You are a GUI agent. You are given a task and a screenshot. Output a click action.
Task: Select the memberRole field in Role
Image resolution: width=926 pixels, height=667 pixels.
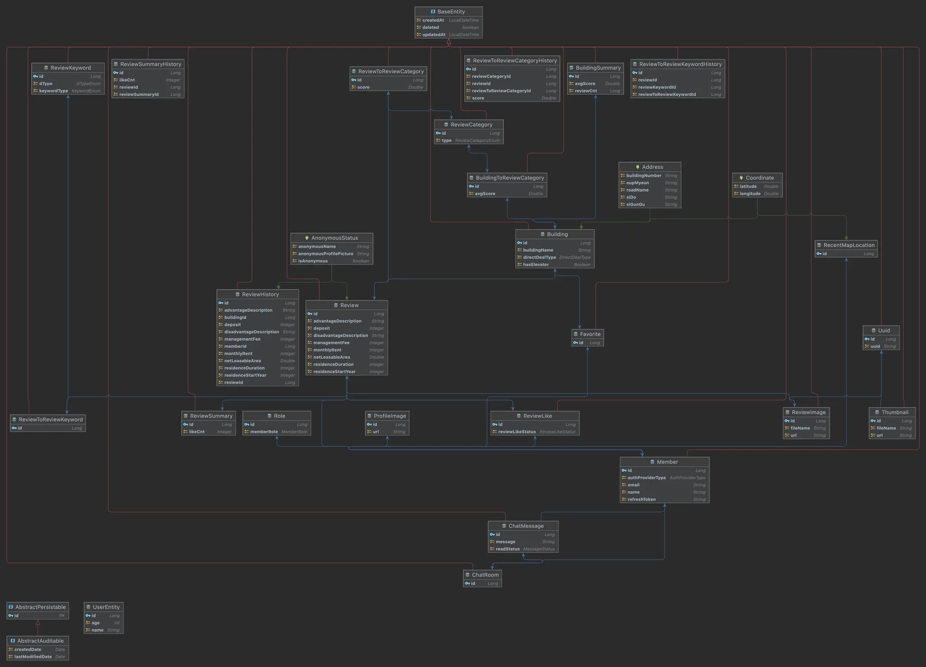tap(264, 432)
